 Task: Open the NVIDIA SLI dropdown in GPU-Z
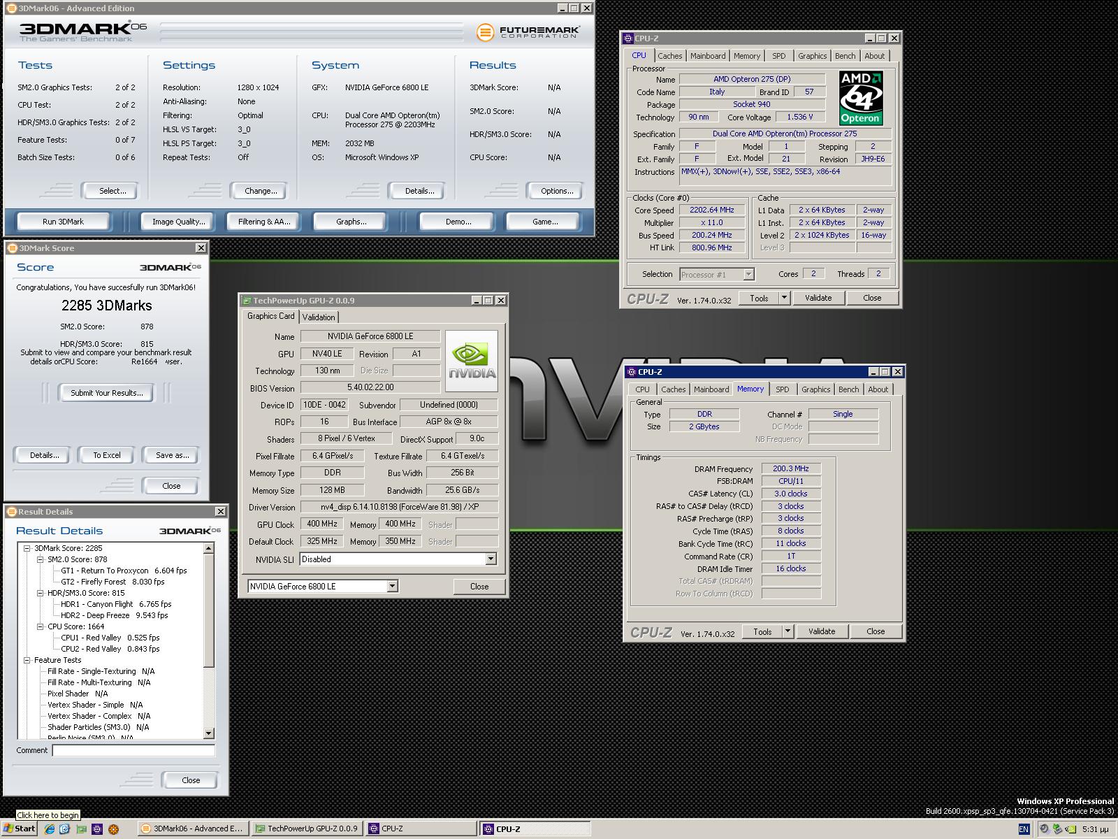(x=491, y=559)
